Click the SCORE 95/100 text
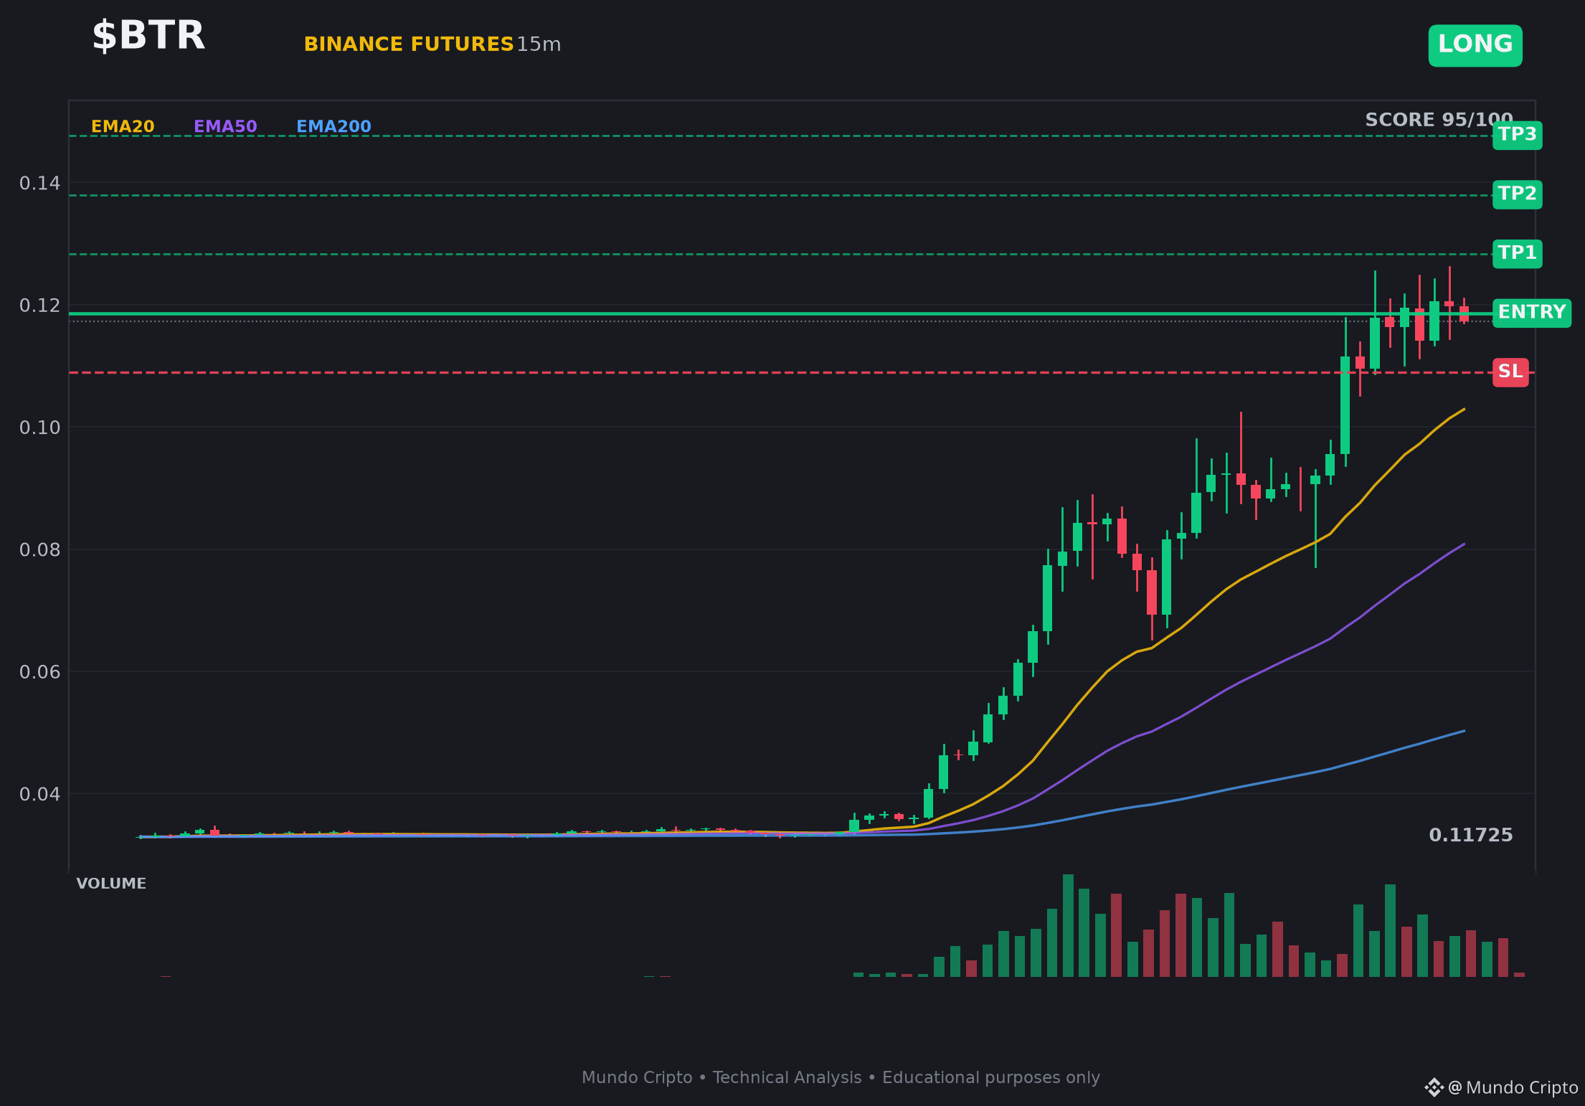The image size is (1585, 1106). coord(1439,120)
